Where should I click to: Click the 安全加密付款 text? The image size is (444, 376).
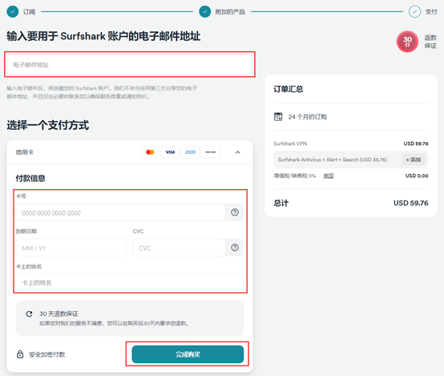coord(47,354)
